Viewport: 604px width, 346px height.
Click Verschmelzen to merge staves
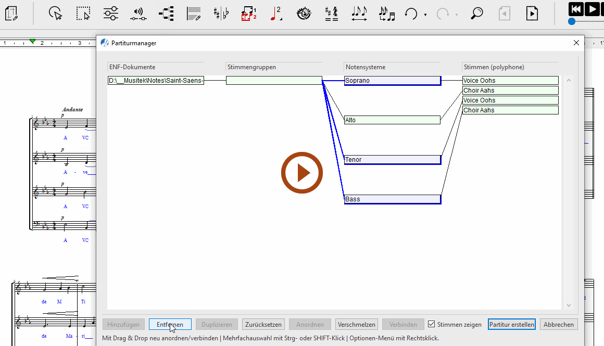coord(356,324)
